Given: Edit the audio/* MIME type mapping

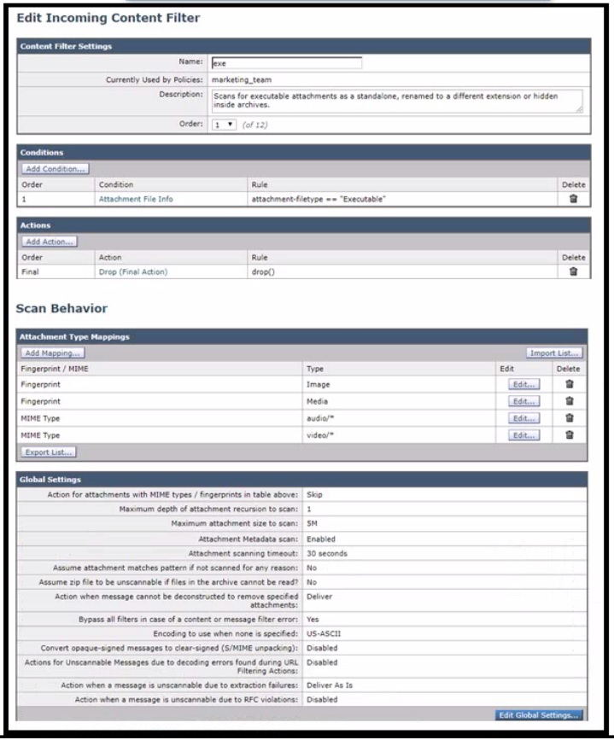Looking at the screenshot, I should 524,418.
